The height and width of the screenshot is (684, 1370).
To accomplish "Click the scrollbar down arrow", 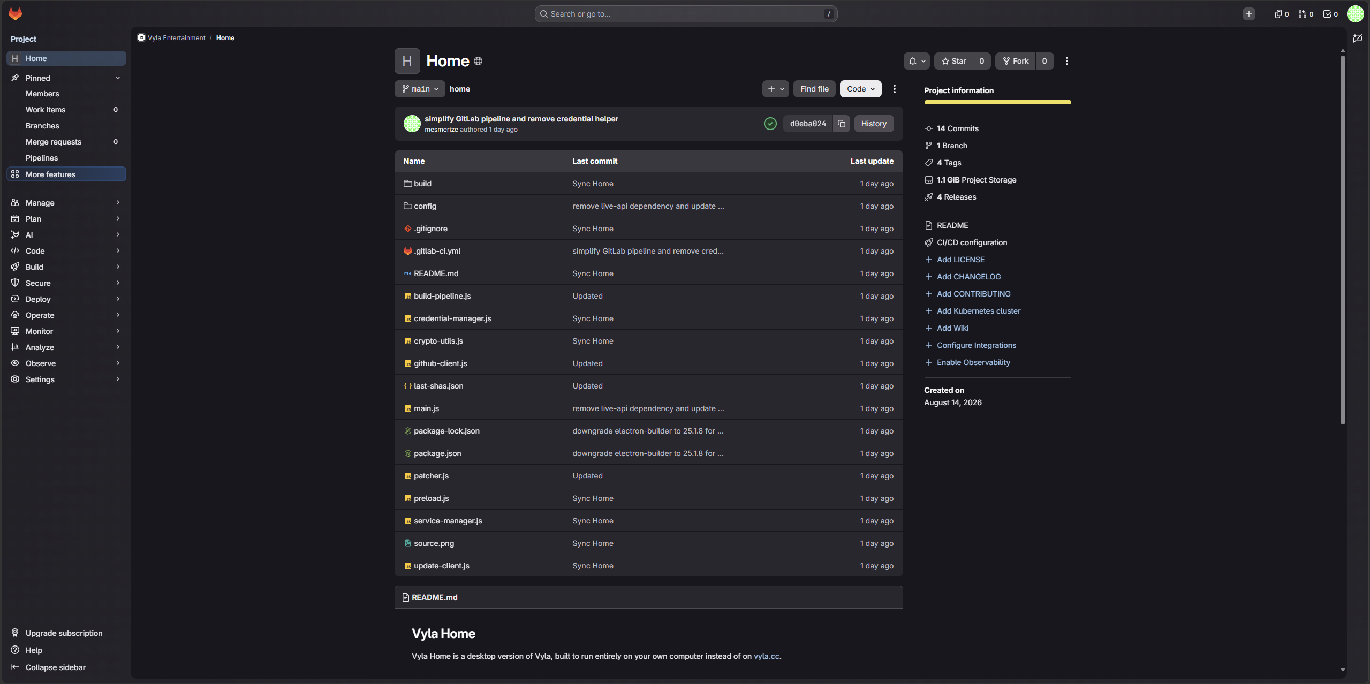I will point(1343,670).
